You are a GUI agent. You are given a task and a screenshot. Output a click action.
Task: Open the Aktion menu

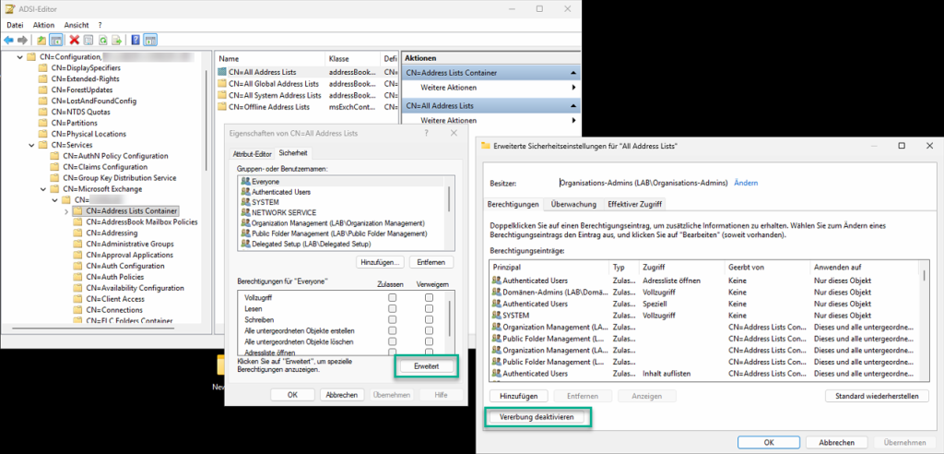pyautogui.click(x=43, y=24)
